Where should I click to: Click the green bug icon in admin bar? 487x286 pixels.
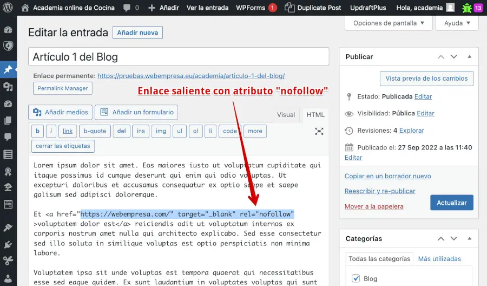467,8
